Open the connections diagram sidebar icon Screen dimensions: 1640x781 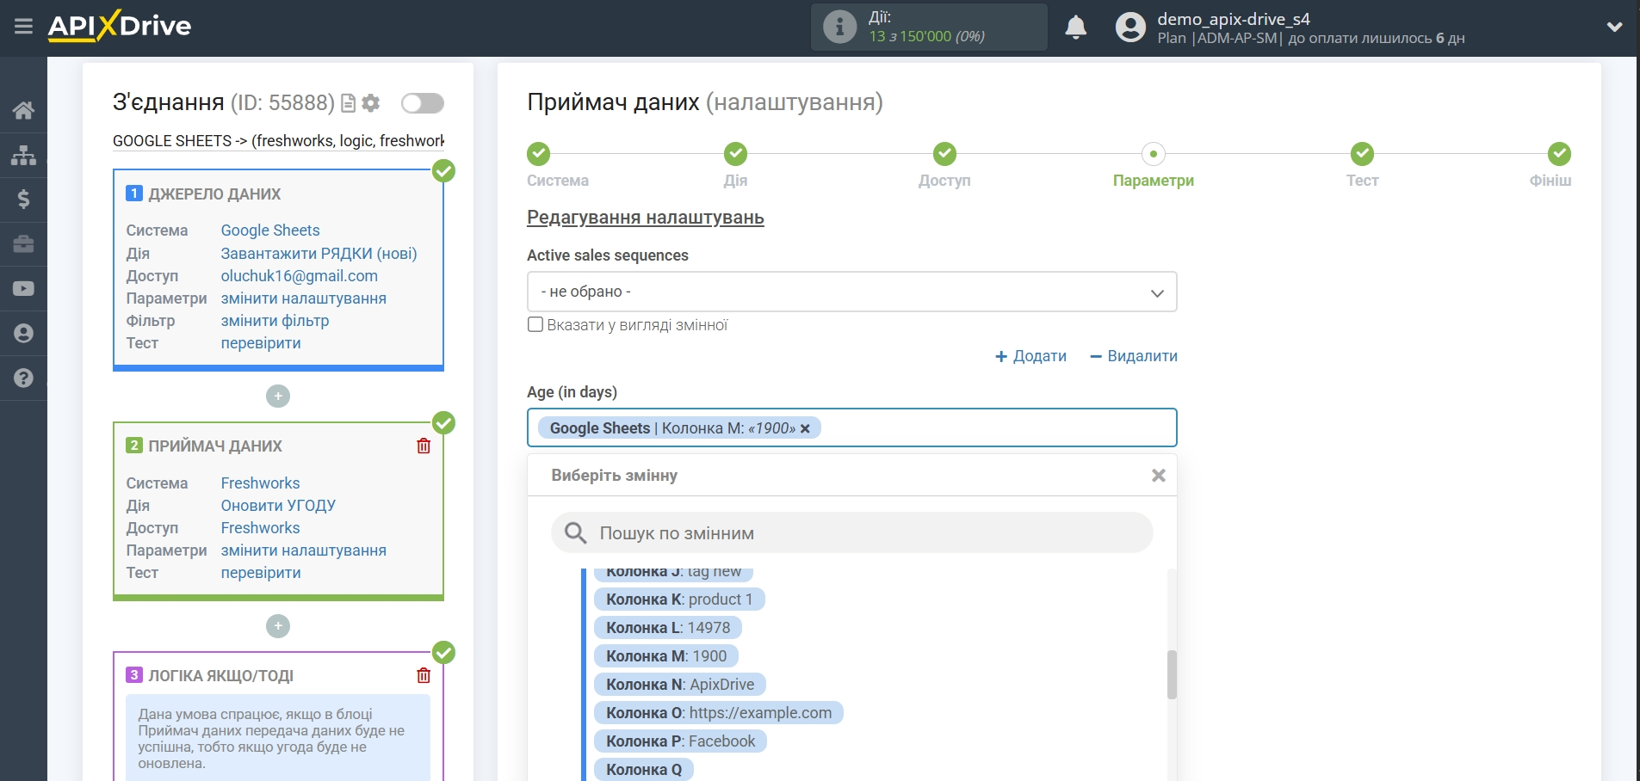point(23,155)
